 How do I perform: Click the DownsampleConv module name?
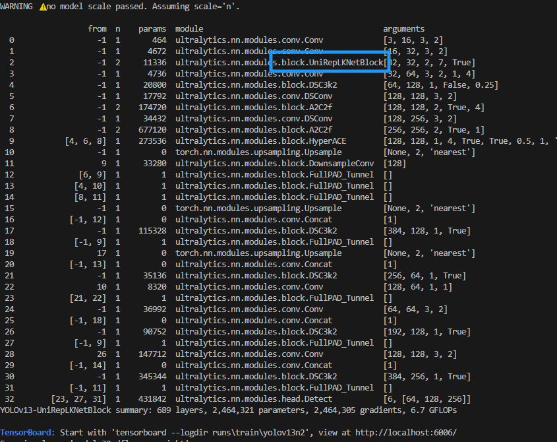point(341,164)
